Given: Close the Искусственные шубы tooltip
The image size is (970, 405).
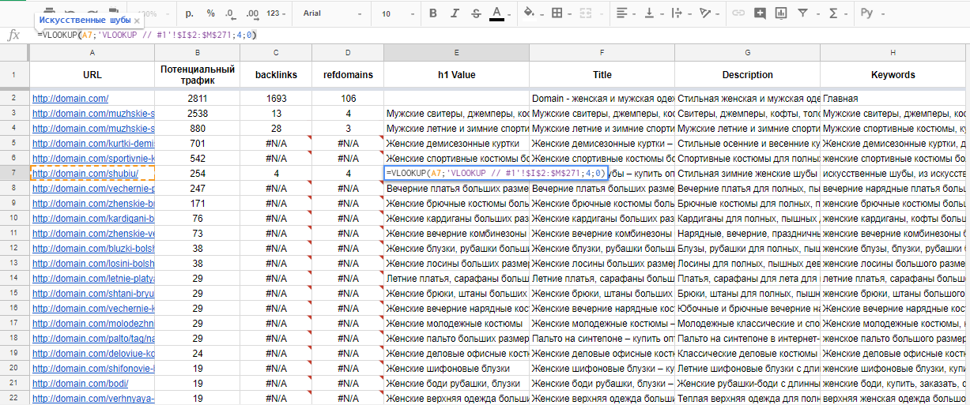Looking at the screenshot, I should click(137, 20).
